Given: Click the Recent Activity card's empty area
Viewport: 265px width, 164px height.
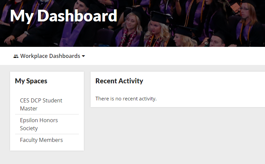Looking at the screenshot, I should click(211, 89).
